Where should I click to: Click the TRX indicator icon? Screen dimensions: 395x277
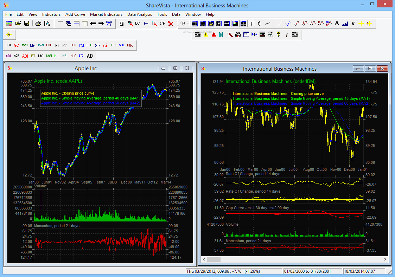(114, 45)
